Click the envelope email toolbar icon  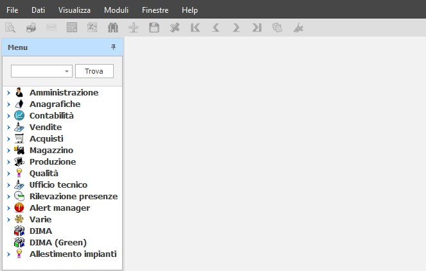tap(51, 28)
